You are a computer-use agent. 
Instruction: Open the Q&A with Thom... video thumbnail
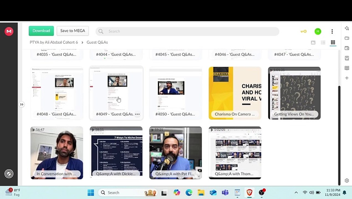tap(235, 153)
